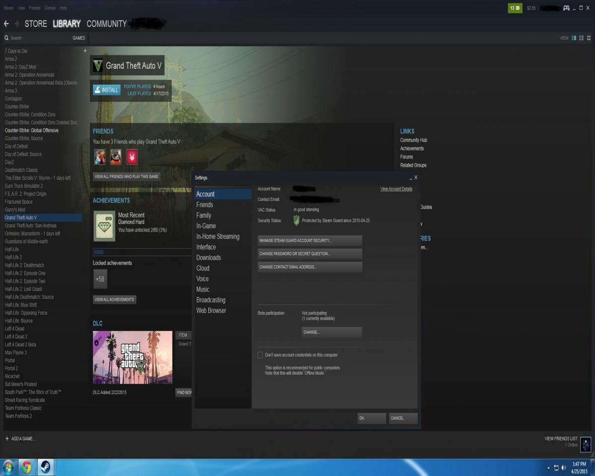Click the plus beside Add a Game

(7, 439)
